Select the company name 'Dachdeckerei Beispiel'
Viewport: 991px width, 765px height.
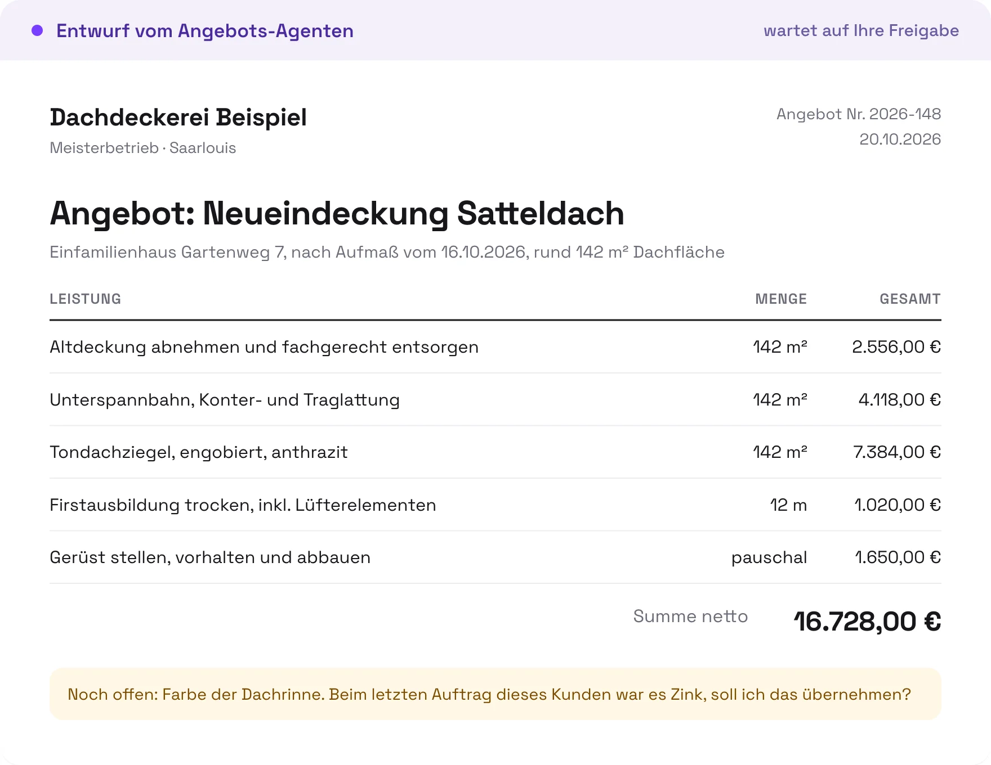(x=178, y=118)
